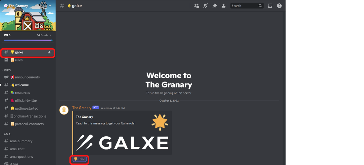Click the React to this message text
This screenshot has width=364, height=165.
106,123
